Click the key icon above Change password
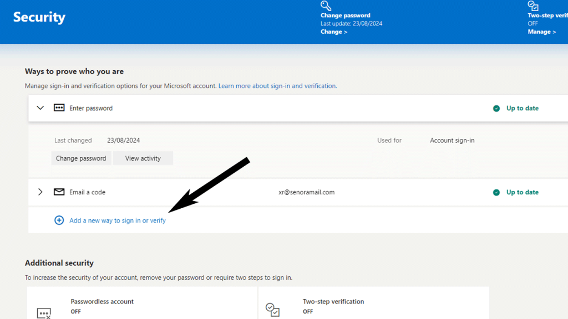Screen dimensions: 568x319 point(326,6)
